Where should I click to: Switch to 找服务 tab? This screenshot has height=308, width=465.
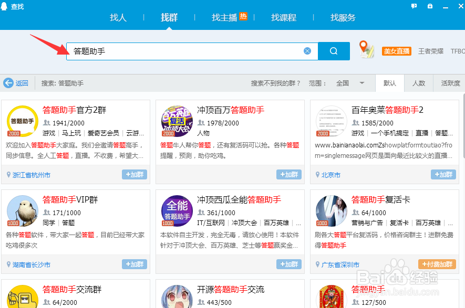click(x=343, y=18)
